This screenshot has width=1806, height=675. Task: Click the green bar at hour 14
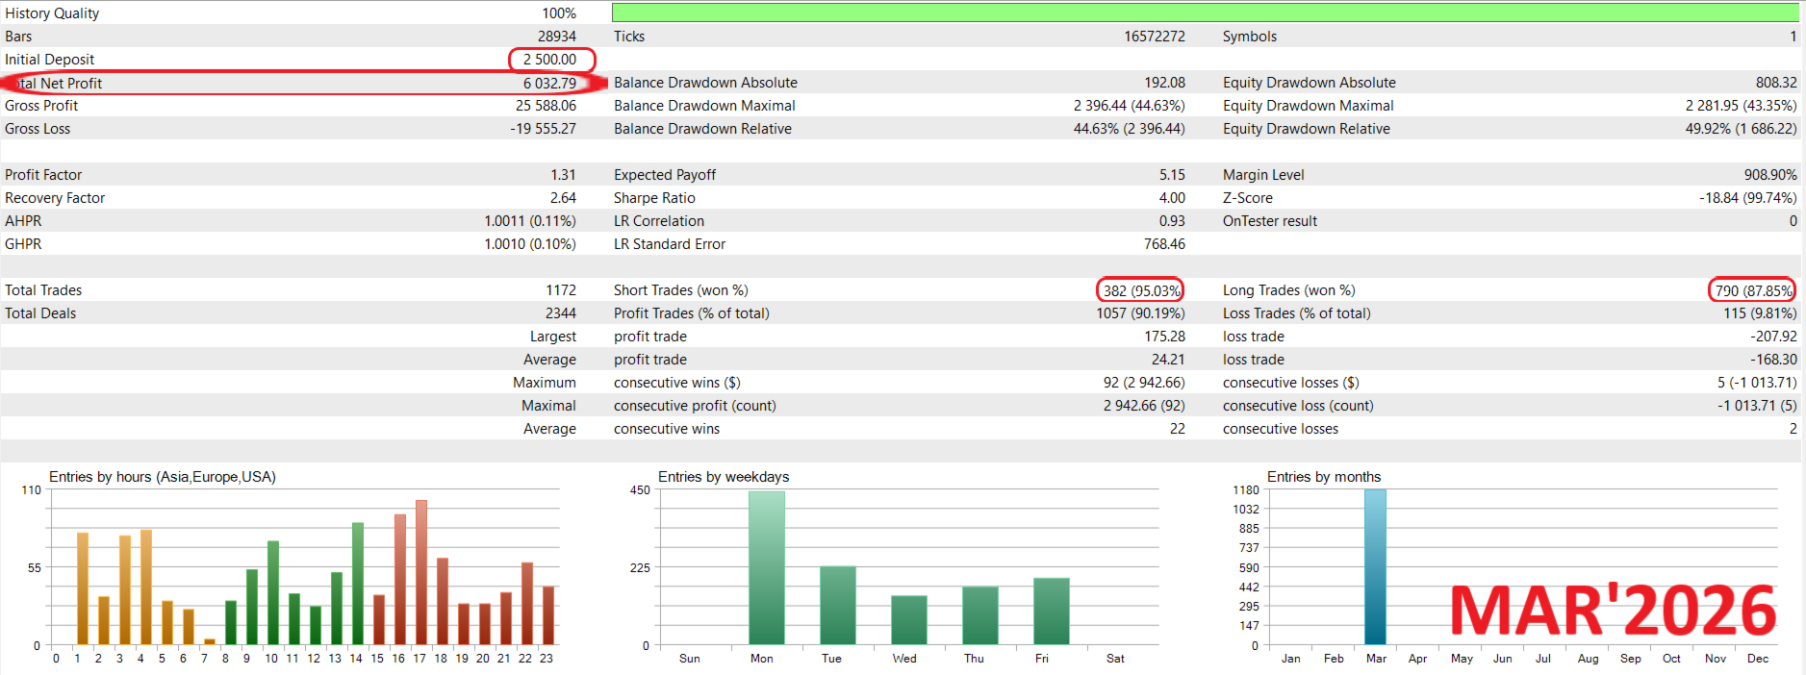(358, 584)
